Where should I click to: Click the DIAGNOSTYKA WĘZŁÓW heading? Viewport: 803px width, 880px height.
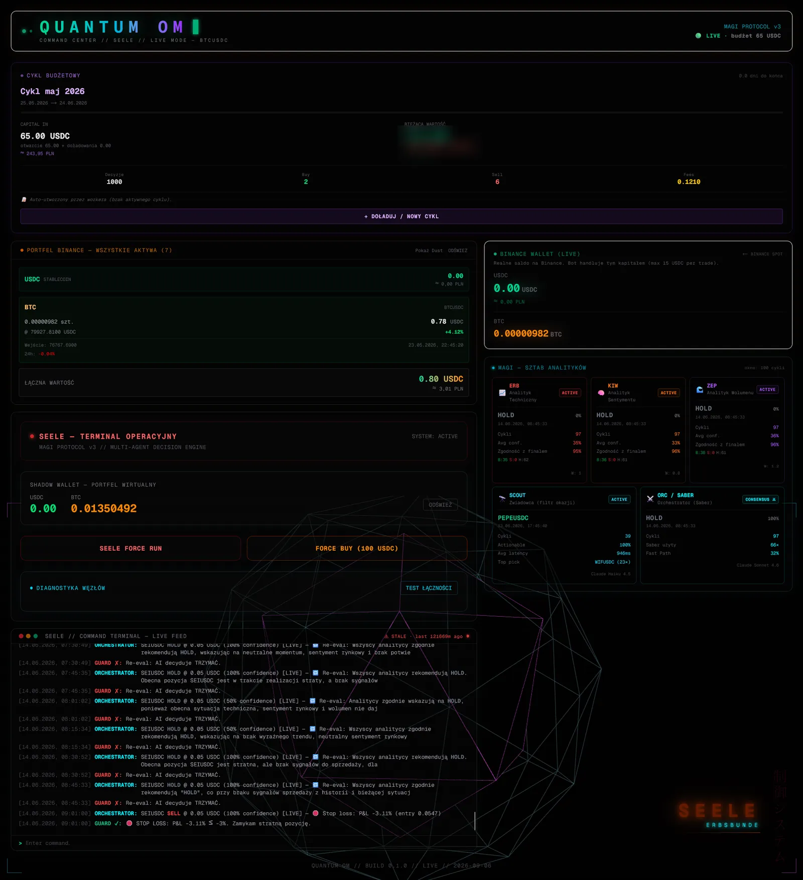pyautogui.click(x=70, y=588)
